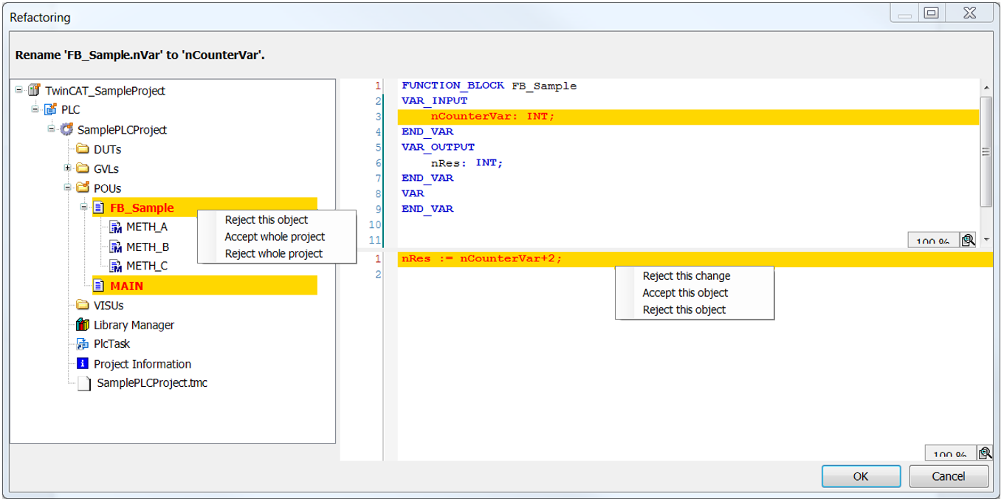Select the 'METH_C' tree item
1004x502 pixels.
tap(147, 266)
